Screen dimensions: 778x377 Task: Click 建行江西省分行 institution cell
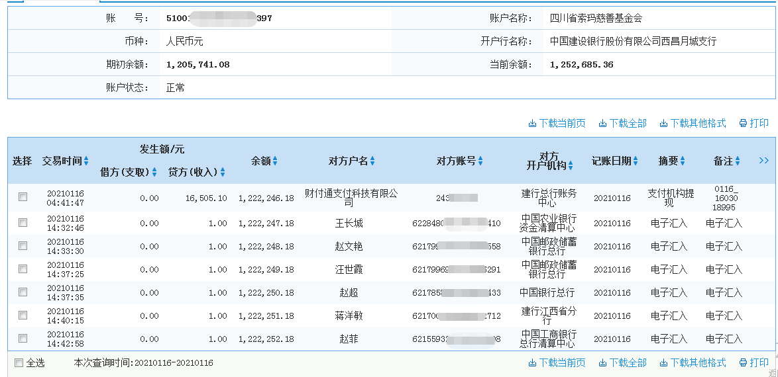[549, 315]
